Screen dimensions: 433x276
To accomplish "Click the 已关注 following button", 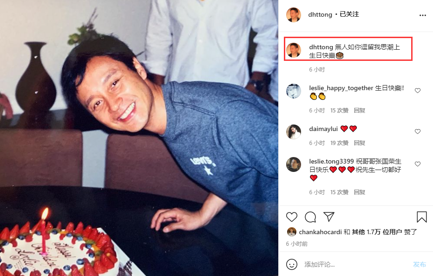I will 349,14.
